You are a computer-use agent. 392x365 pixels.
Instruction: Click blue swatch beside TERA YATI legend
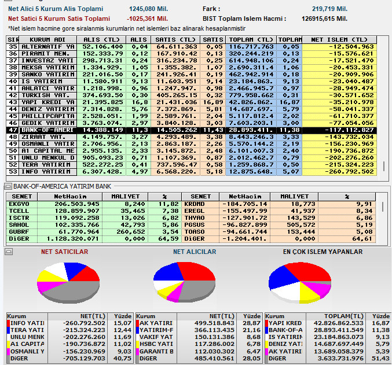point(8,330)
